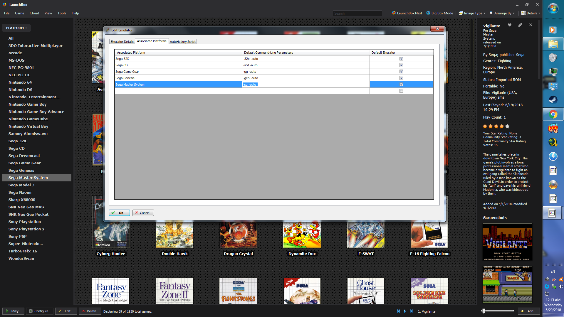Image resolution: width=564 pixels, height=317 pixels.
Task: Open Windows Media Player from the taskbar
Action: 553,30
